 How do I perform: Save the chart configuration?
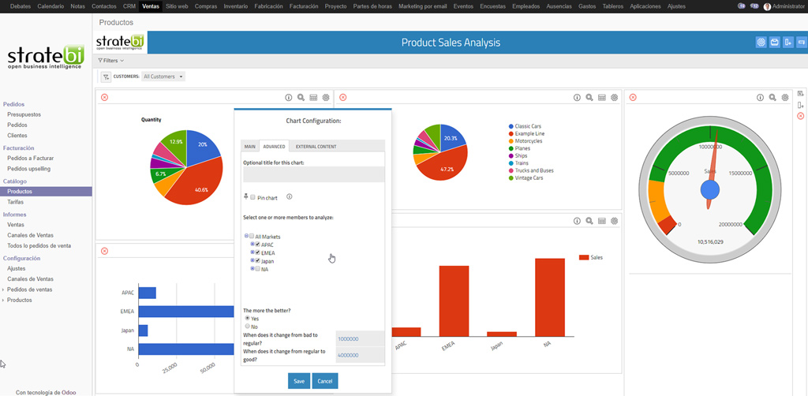pos(299,381)
